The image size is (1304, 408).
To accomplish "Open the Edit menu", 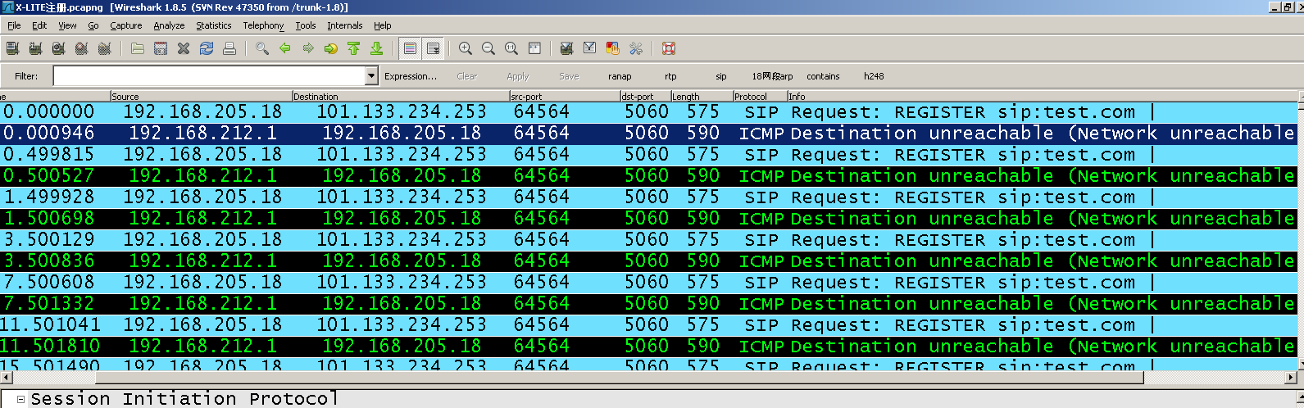I will point(39,25).
